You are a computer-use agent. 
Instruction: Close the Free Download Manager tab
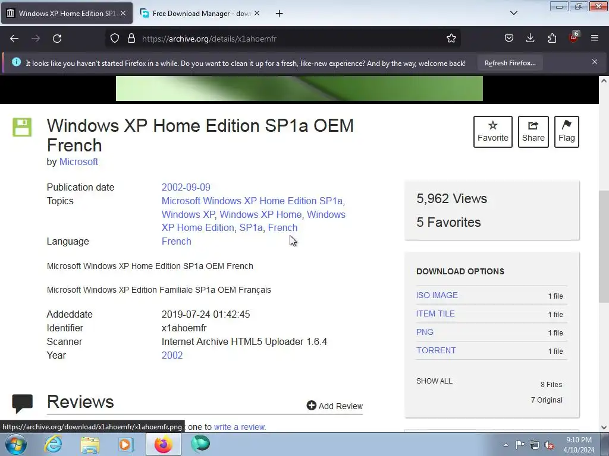[257, 13]
